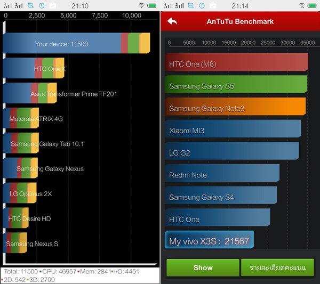The image size is (320, 284).
Task: Tap the 2D: 542 score text
Action: point(14,280)
